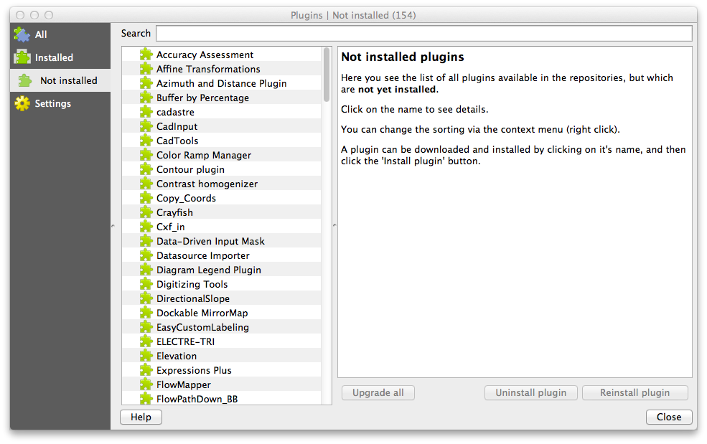This screenshot has height=444, width=707.
Task: Switch to the Installed tab
Action: [47, 57]
